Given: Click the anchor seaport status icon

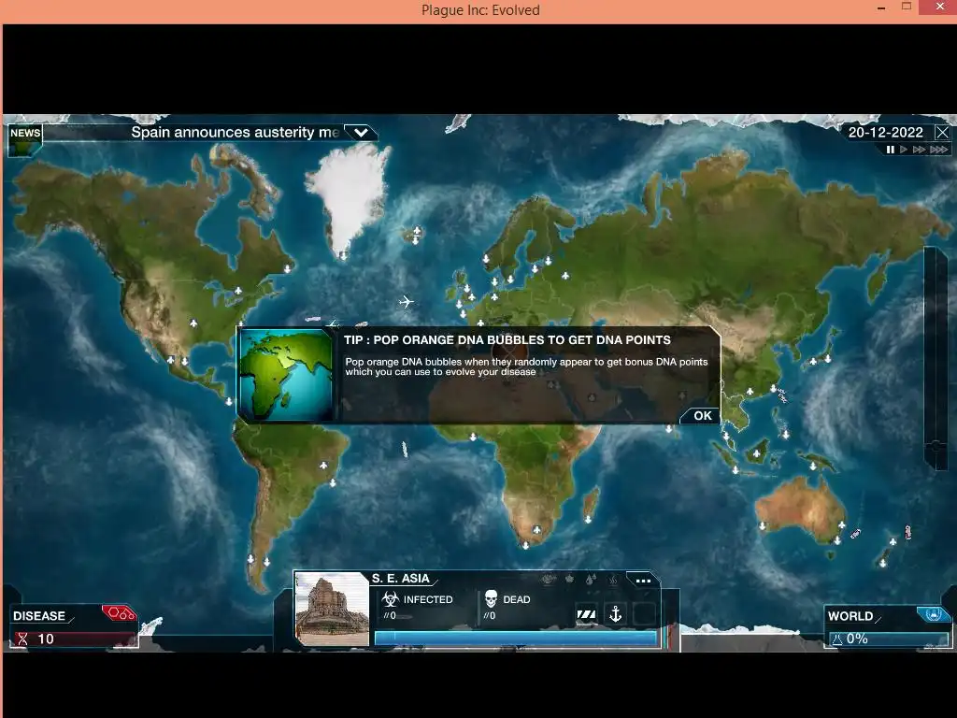Looking at the screenshot, I should pos(615,614).
